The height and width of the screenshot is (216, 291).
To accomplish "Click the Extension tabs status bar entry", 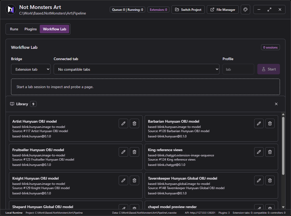I will click(x=259, y=213).
